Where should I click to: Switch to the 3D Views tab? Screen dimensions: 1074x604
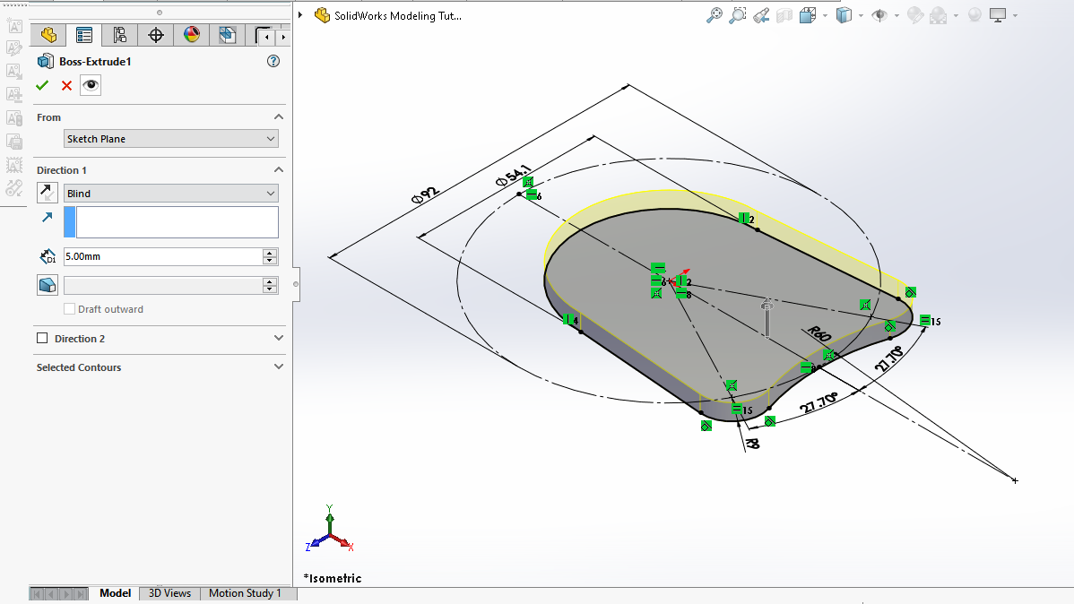(169, 593)
